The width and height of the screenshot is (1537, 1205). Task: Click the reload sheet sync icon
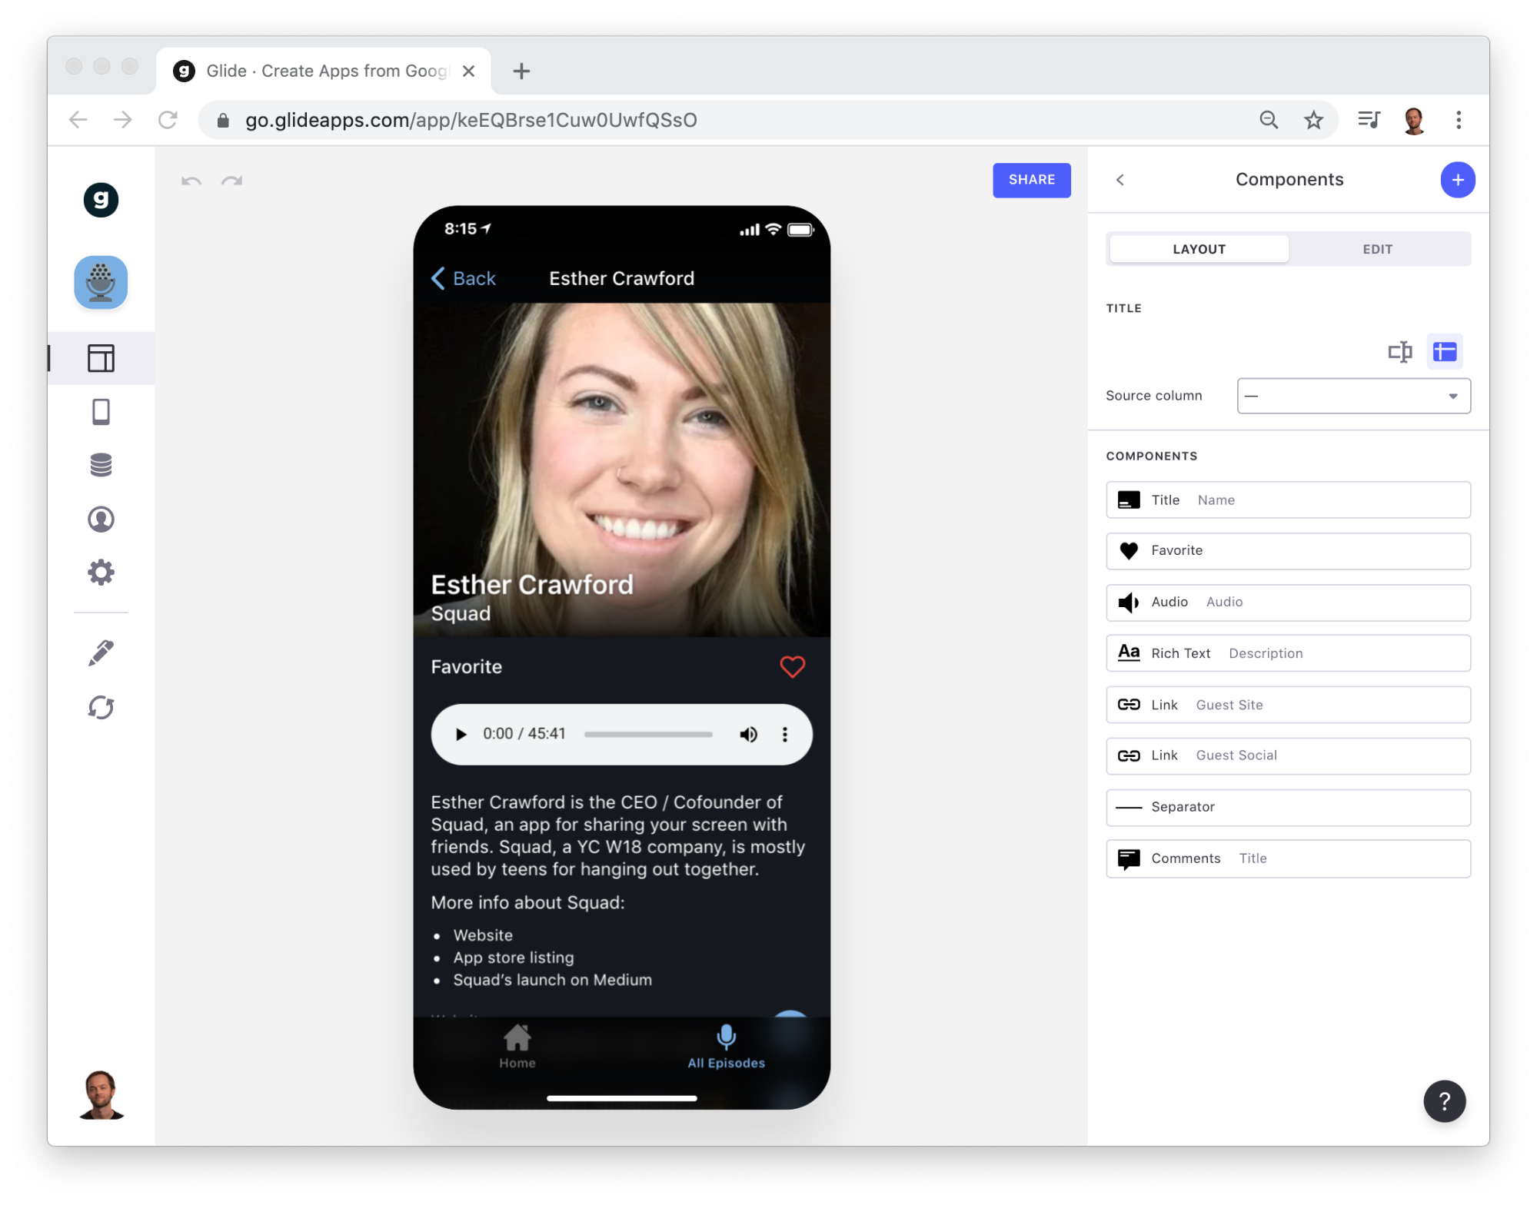point(101,707)
